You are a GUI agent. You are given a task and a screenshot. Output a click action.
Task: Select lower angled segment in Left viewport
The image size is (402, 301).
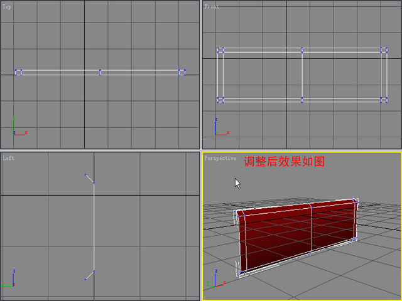(90, 275)
